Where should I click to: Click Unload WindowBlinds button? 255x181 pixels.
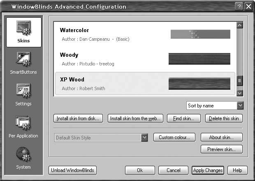click(x=72, y=170)
